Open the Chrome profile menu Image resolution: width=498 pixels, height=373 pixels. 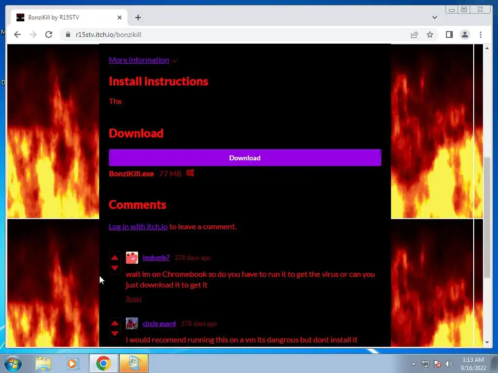pos(464,34)
